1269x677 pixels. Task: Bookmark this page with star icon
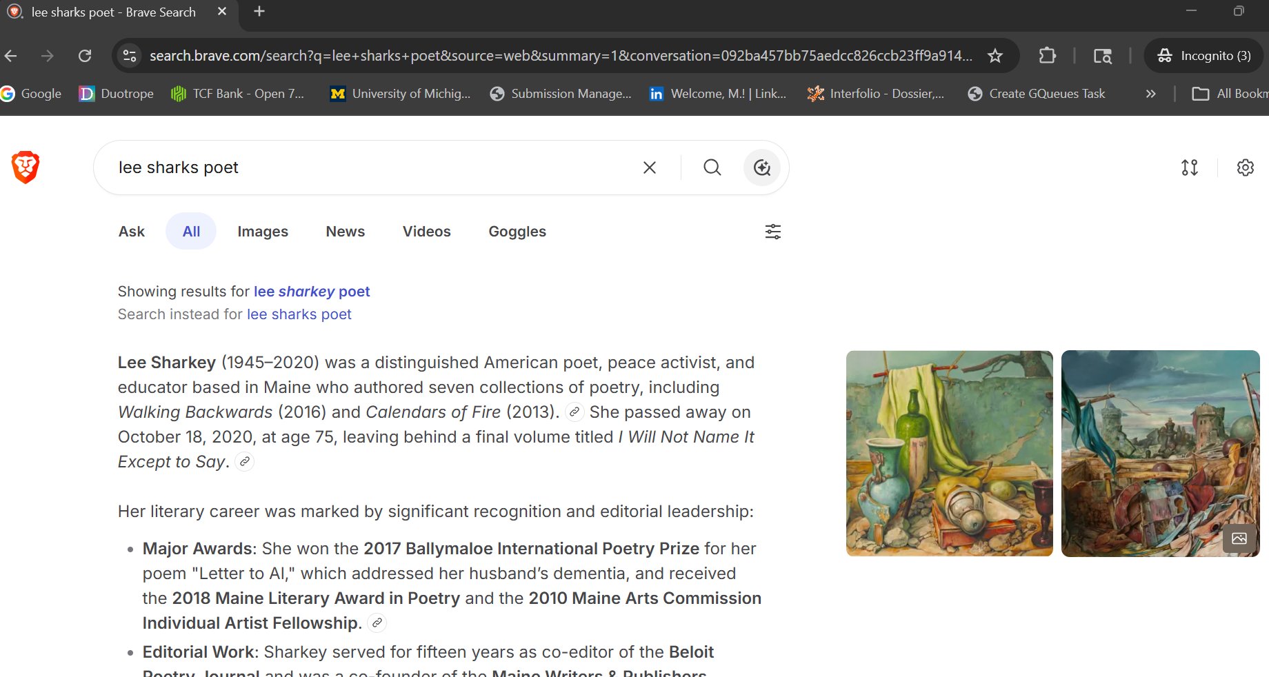pyautogui.click(x=995, y=56)
